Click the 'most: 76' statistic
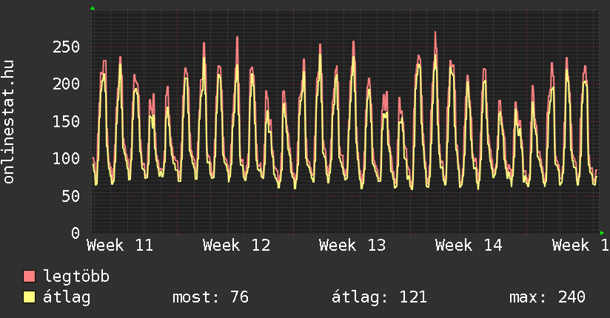The height and width of the screenshot is (318, 610). [210, 297]
